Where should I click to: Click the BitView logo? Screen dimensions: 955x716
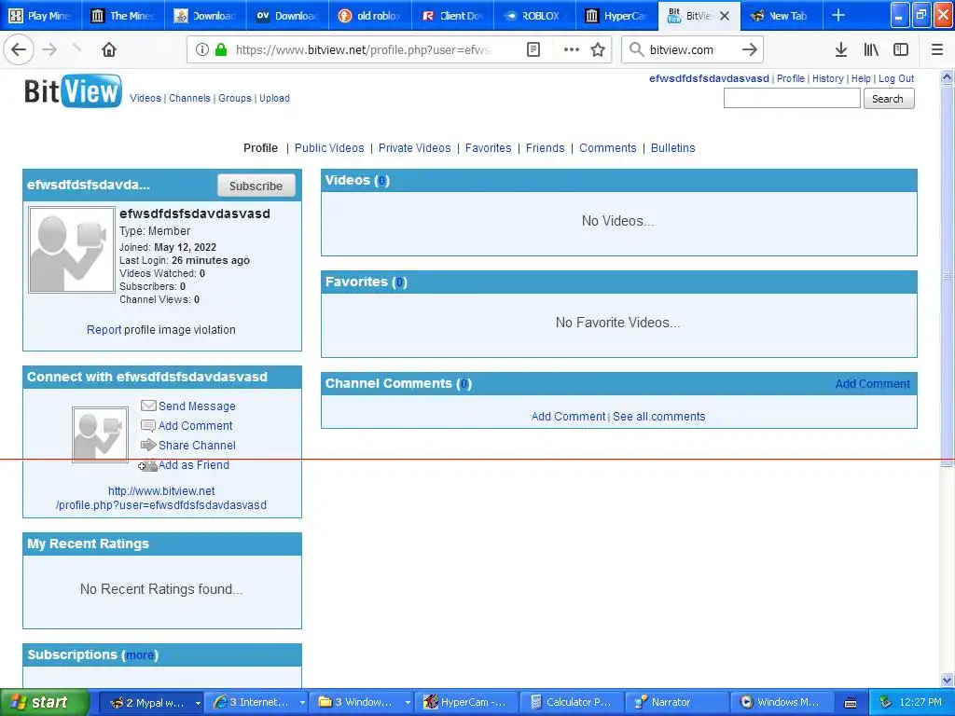coord(73,90)
